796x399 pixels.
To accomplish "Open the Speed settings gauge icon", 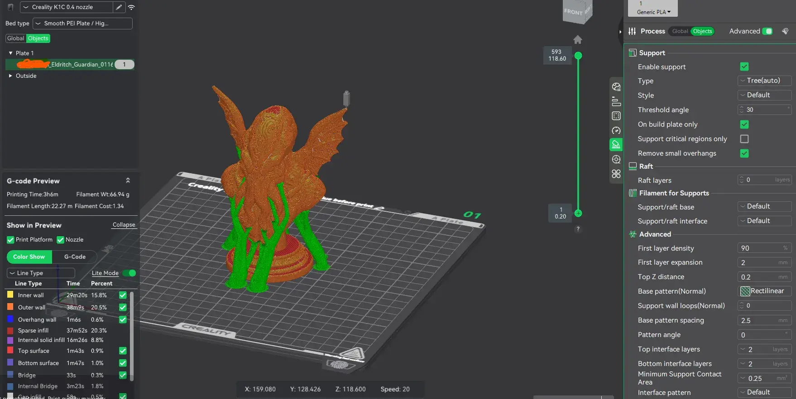I will tap(616, 130).
